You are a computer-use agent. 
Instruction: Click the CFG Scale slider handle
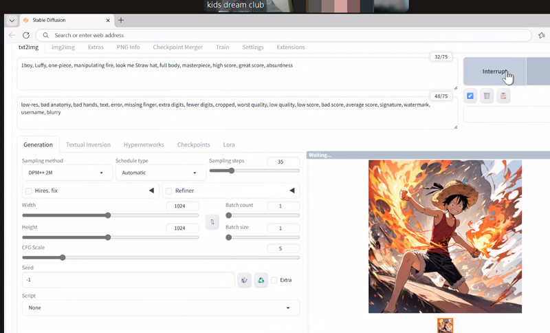63,257
